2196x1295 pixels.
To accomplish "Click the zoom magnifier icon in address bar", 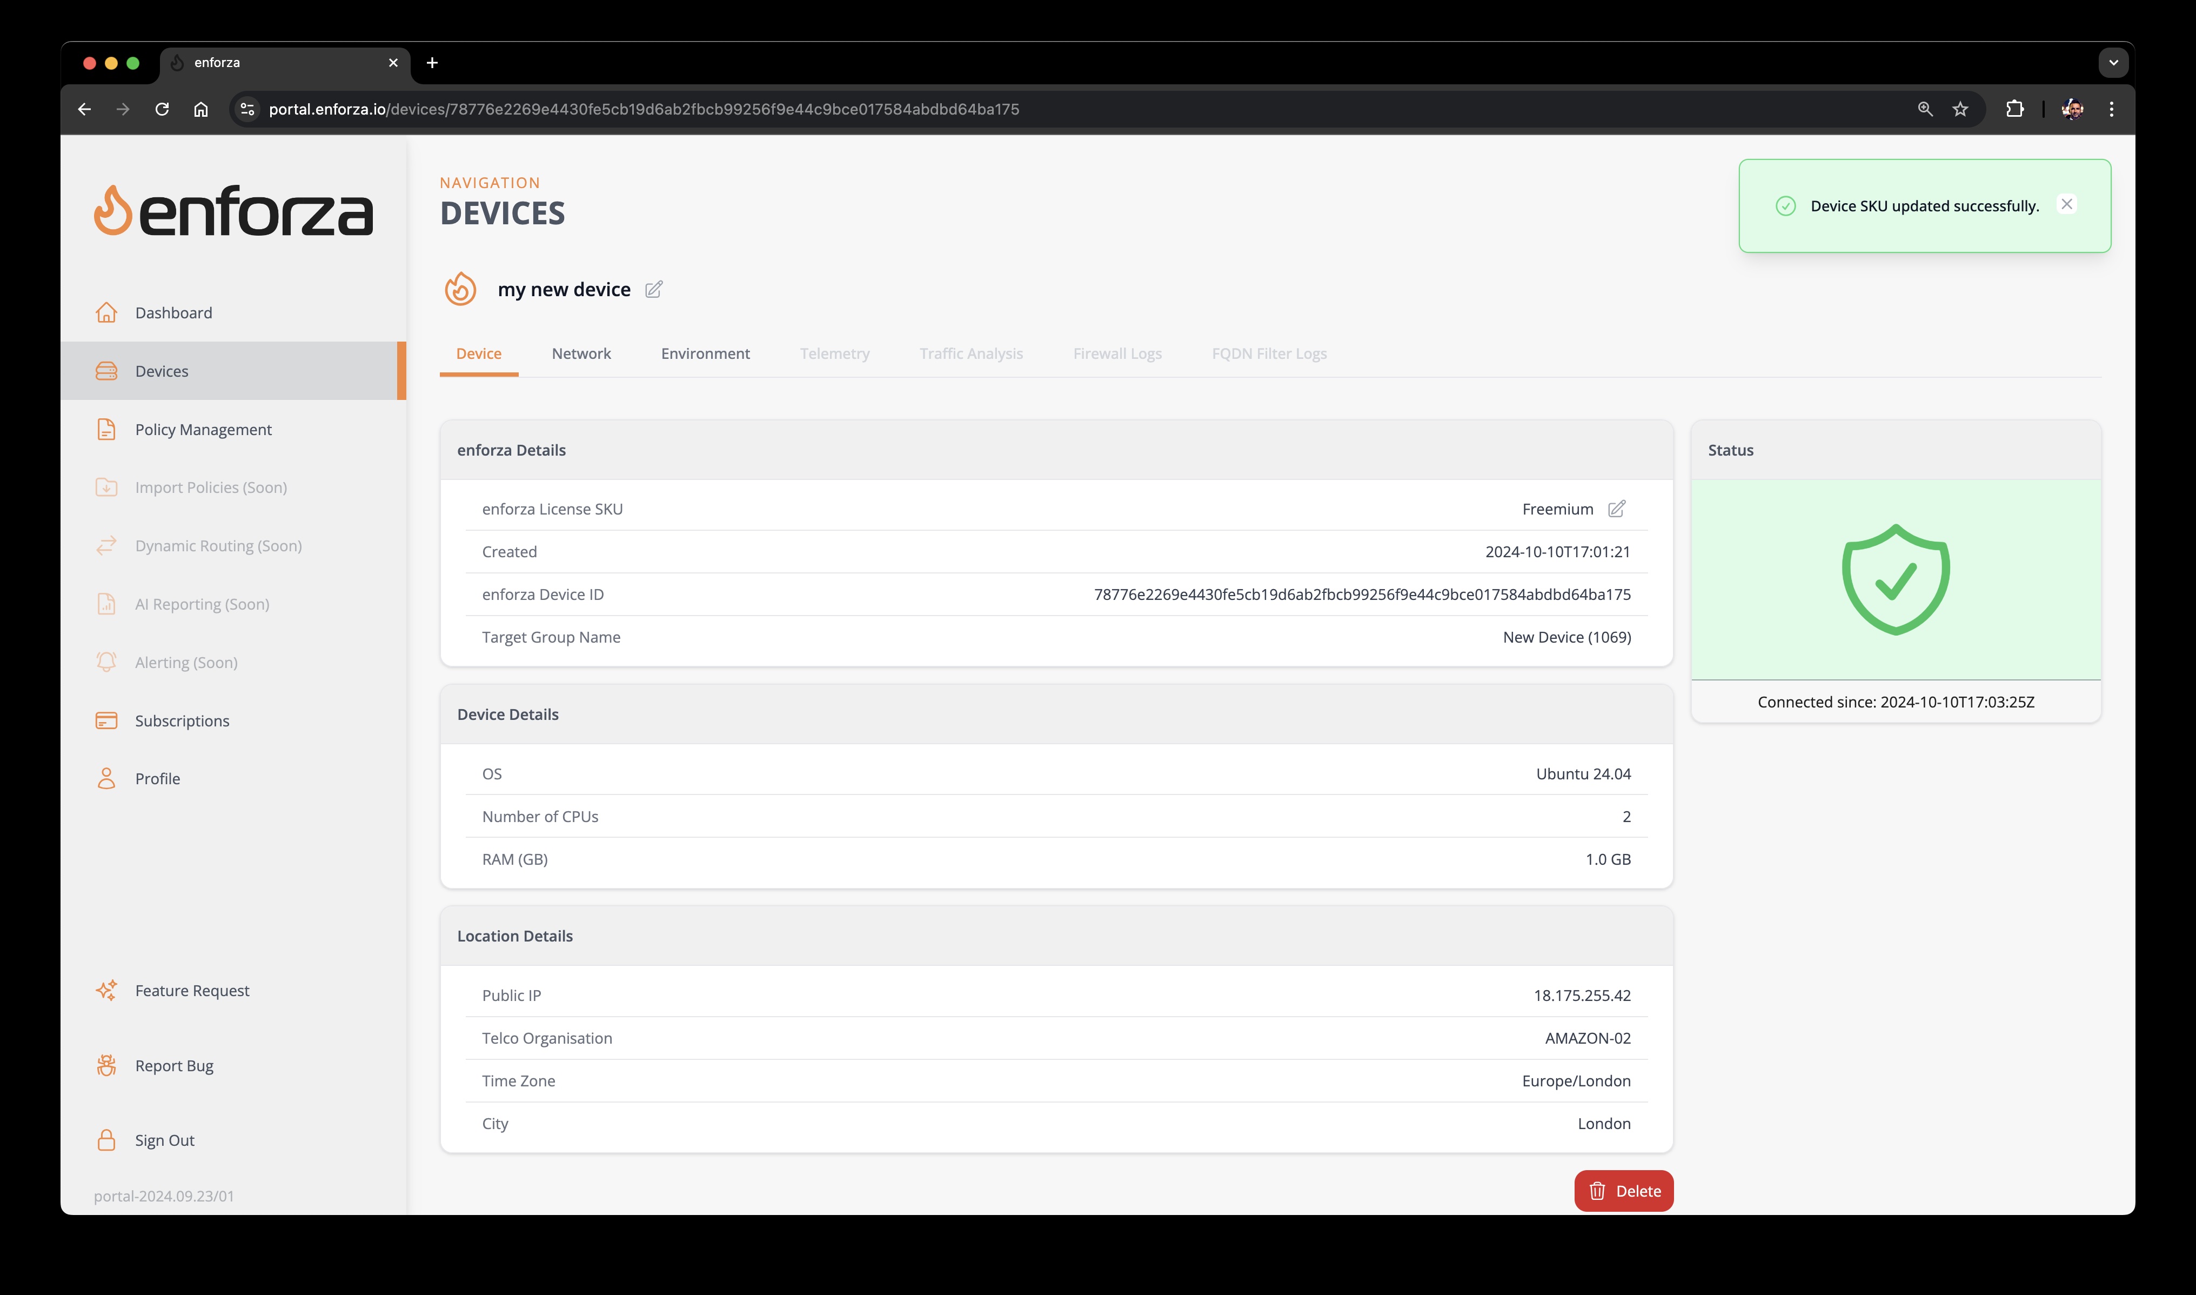I will [x=1925, y=109].
